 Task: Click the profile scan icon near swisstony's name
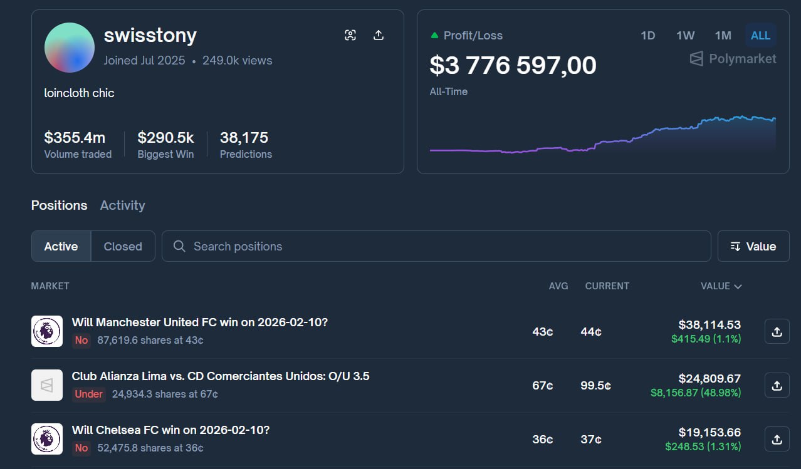pyautogui.click(x=350, y=35)
